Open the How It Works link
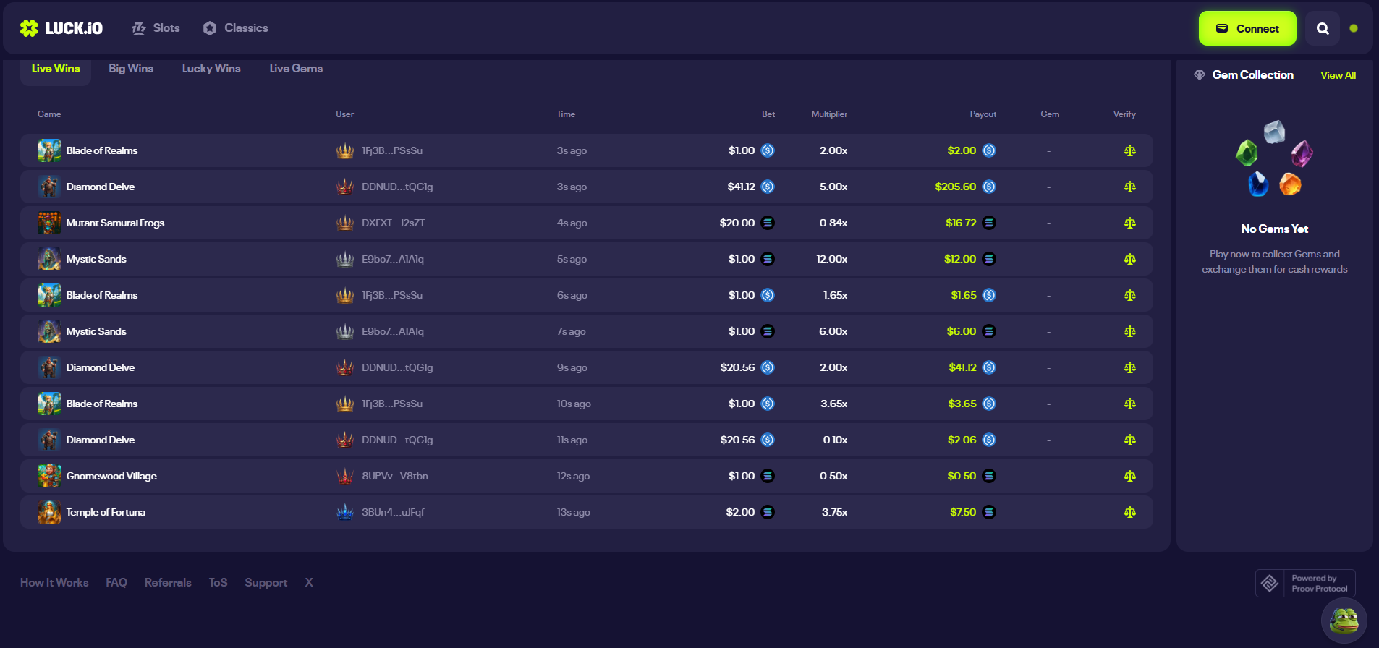 click(x=54, y=583)
